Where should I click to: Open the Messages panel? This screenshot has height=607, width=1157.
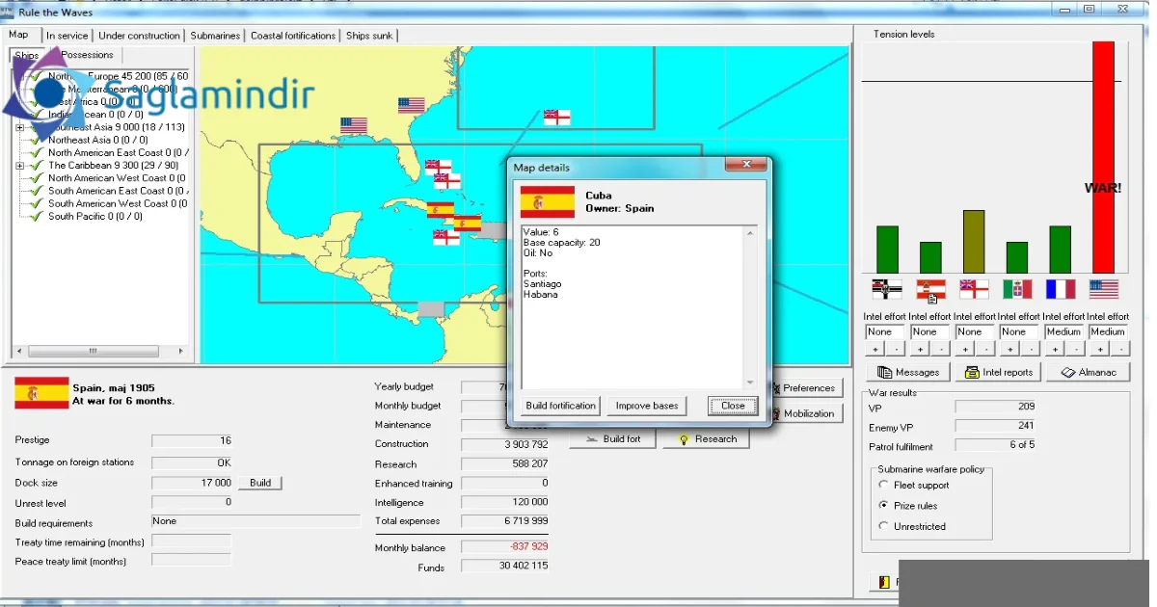[907, 372]
